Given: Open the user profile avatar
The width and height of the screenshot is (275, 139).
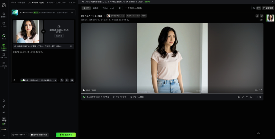Looking at the screenshot, I should pyautogui.click(x=4, y=119).
